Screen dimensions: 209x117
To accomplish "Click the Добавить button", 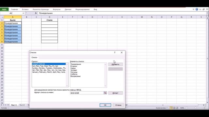I will tap(115, 64).
